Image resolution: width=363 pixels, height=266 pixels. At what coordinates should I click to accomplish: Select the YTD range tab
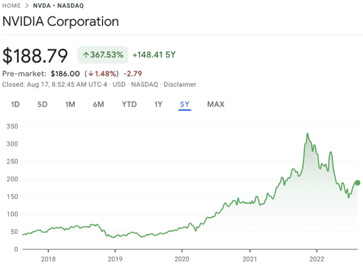[x=129, y=104]
